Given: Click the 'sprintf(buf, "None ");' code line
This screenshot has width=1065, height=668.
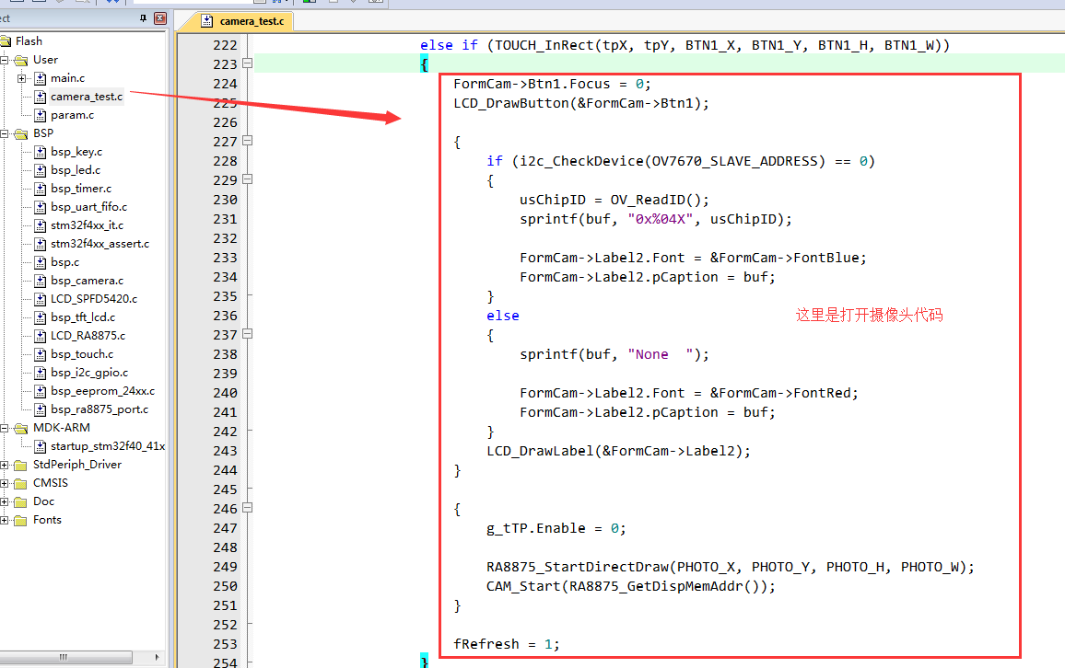Looking at the screenshot, I should tap(614, 354).
